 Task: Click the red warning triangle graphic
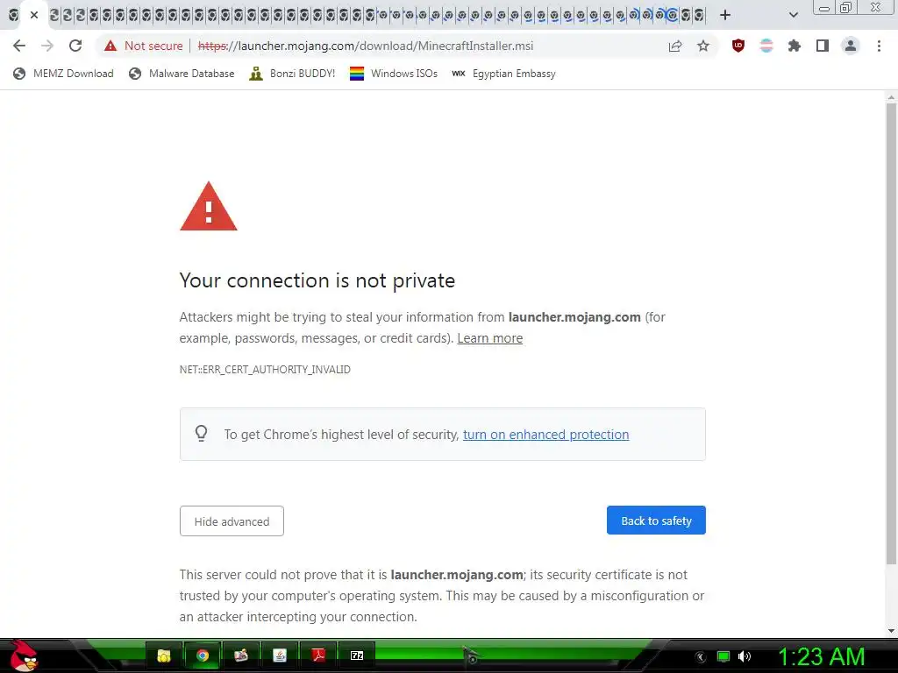[x=209, y=206]
